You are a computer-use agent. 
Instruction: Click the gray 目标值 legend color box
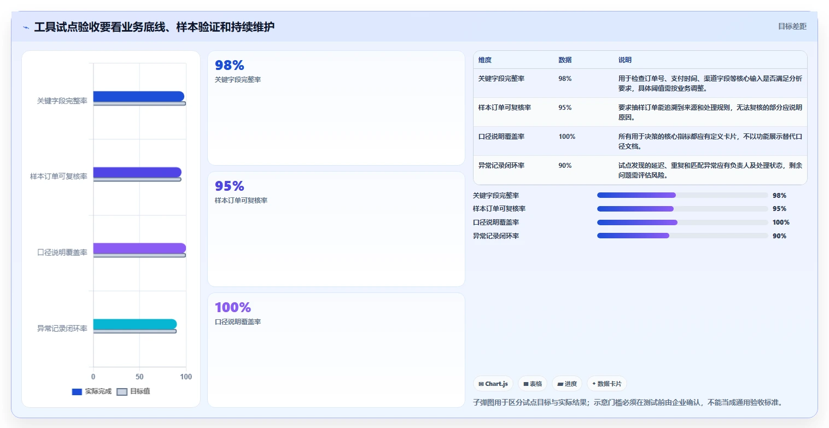coord(122,392)
